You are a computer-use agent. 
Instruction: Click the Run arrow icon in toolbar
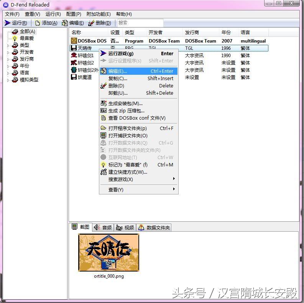tap(7, 23)
